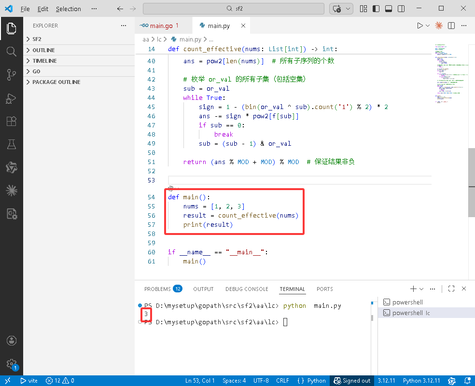Change indentation via Spaces: 4
This screenshot has height=386, width=475.
tap(234, 381)
